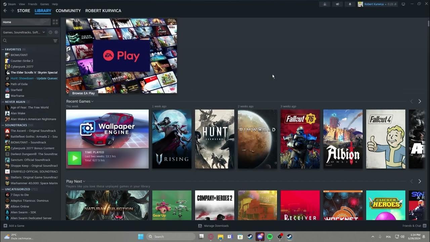Collapse the UNCATEGORIZED category
Viewport: 430px width, 242px height.
3,189
